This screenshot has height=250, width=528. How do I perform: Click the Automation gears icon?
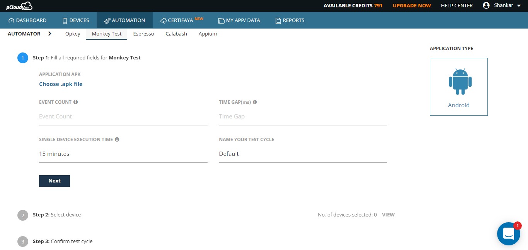click(x=107, y=20)
